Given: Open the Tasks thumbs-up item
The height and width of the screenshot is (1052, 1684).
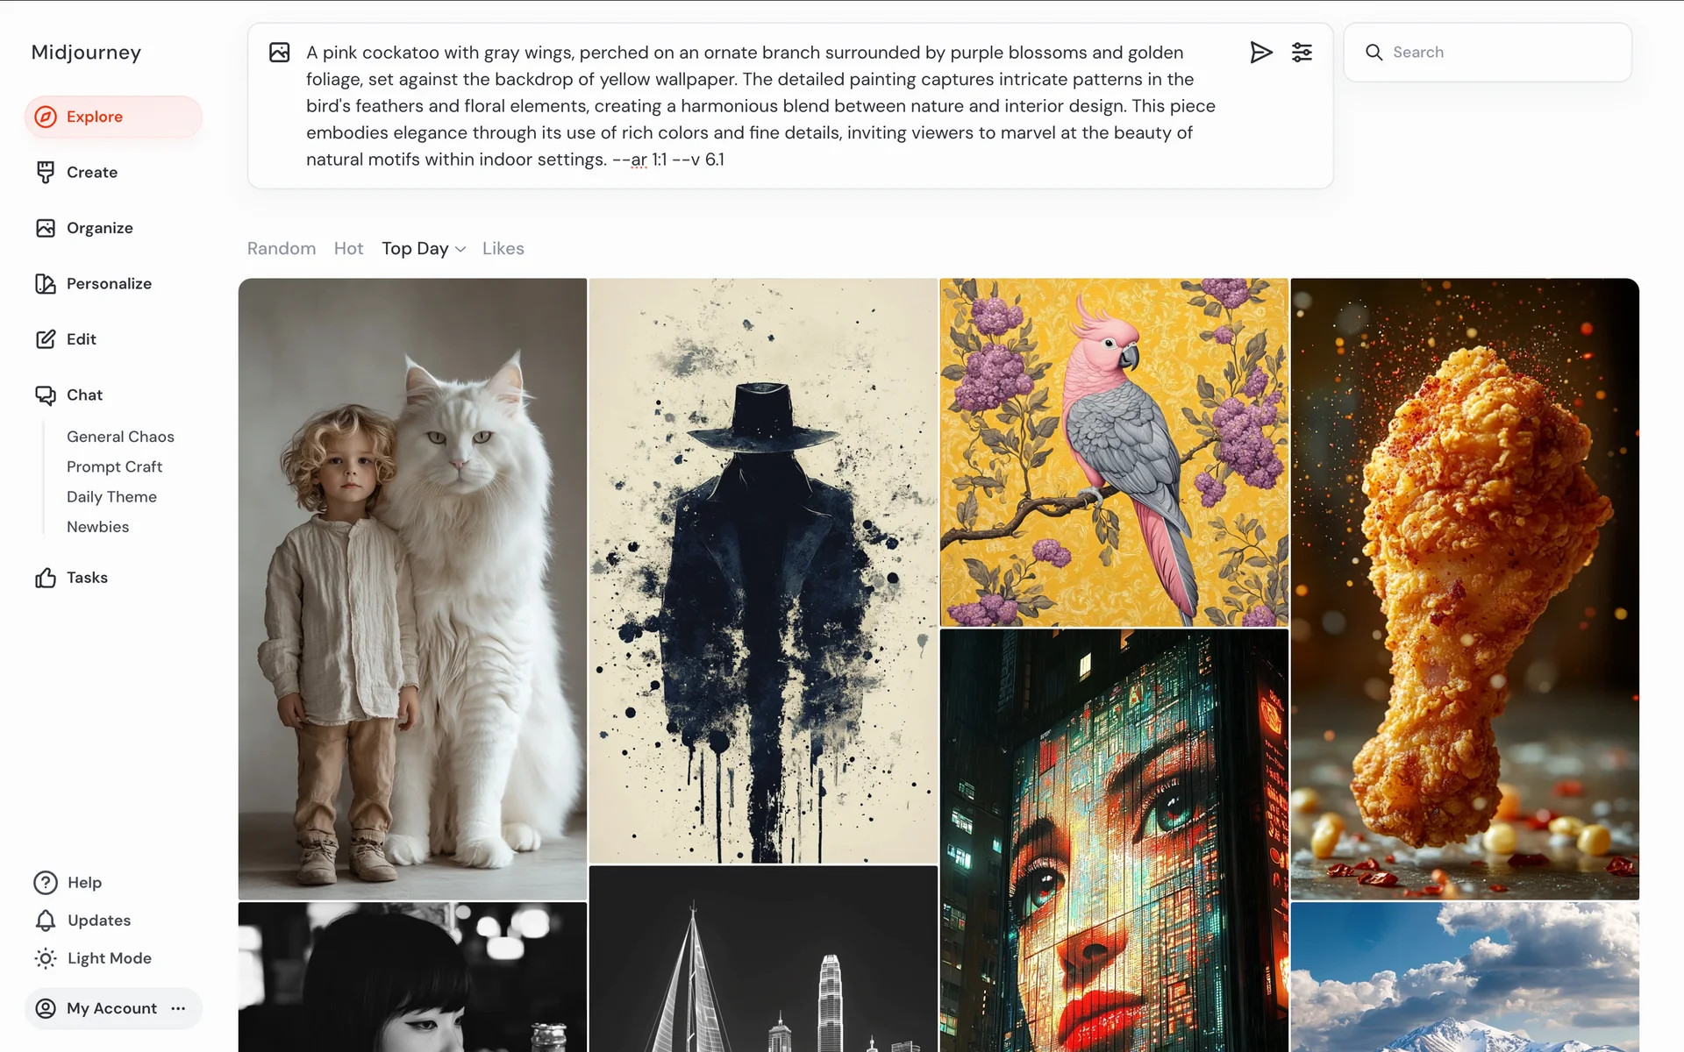Looking at the screenshot, I should pyautogui.click(x=86, y=578).
